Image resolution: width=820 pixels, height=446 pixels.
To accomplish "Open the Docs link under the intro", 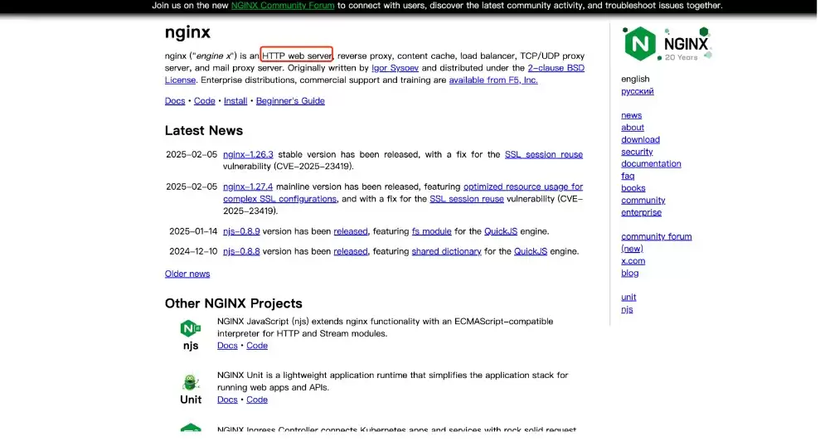I will pyautogui.click(x=175, y=101).
